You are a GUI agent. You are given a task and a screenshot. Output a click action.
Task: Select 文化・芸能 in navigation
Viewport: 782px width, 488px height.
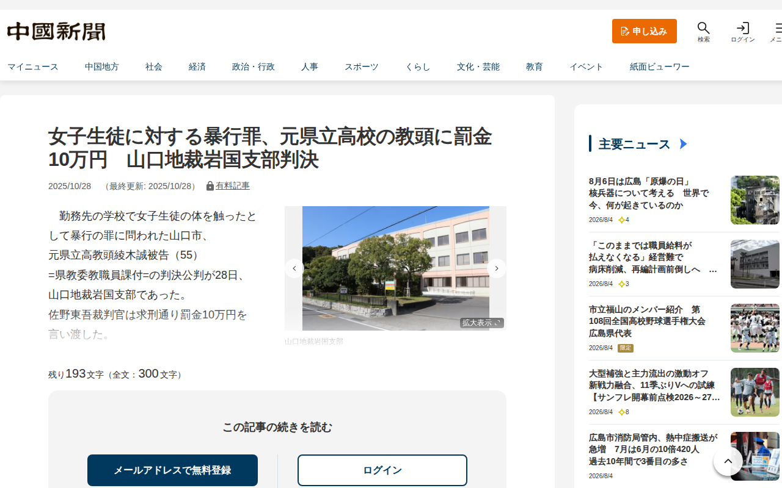(478, 66)
